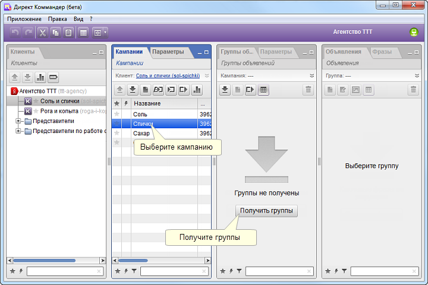Toggle star next to Соль и спички client
Image resolution: width=428 pixels, height=285 pixels.
[x=36, y=101]
